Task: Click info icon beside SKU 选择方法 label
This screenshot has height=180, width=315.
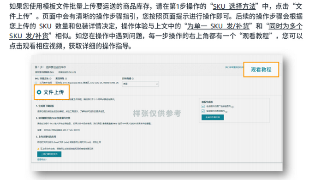Action: (x=50, y=78)
